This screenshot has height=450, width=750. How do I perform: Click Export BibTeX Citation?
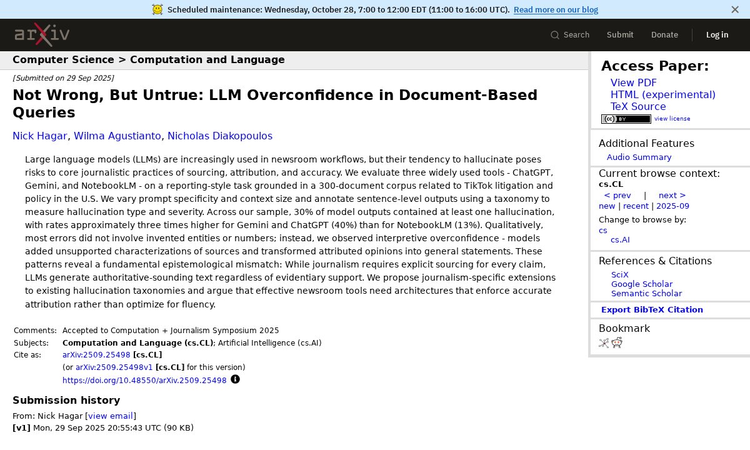click(x=652, y=310)
